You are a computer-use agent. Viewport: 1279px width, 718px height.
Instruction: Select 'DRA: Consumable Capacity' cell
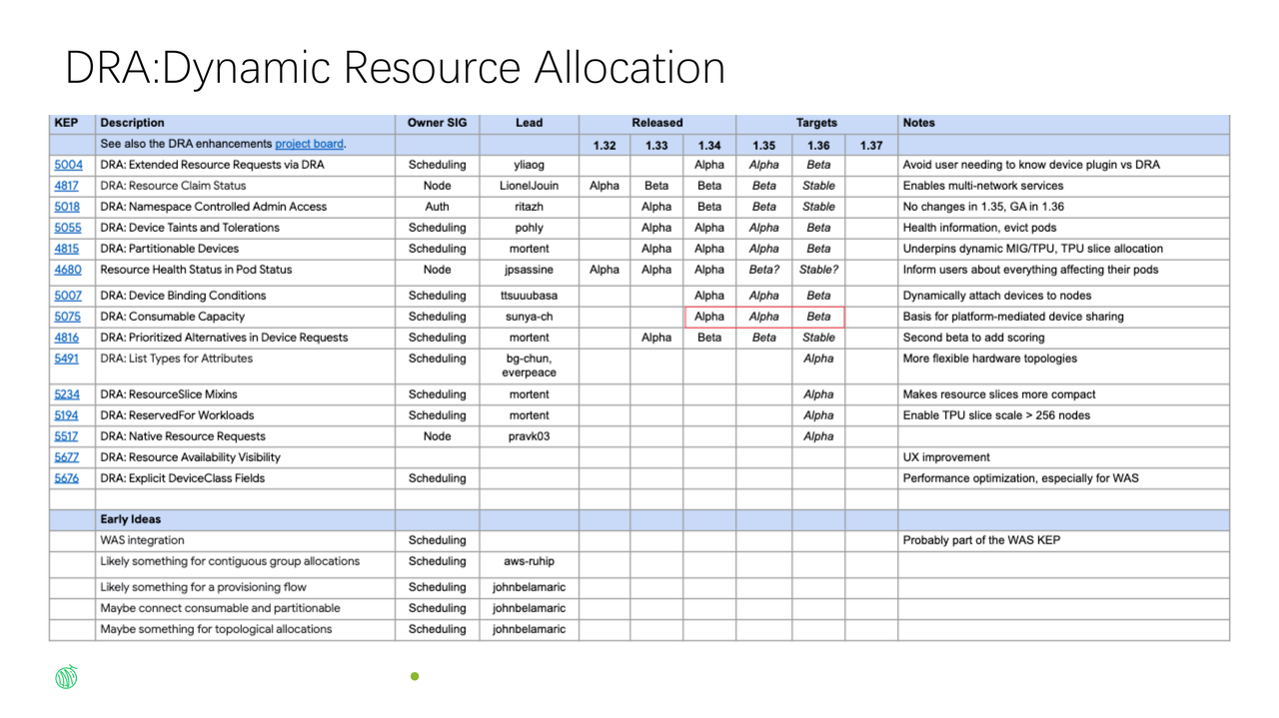(x=246, y=317)
